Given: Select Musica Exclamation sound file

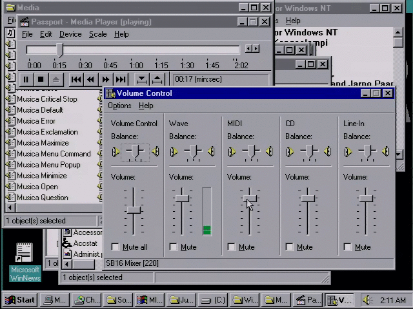Looking at the screenshot, I should [47, 132].
